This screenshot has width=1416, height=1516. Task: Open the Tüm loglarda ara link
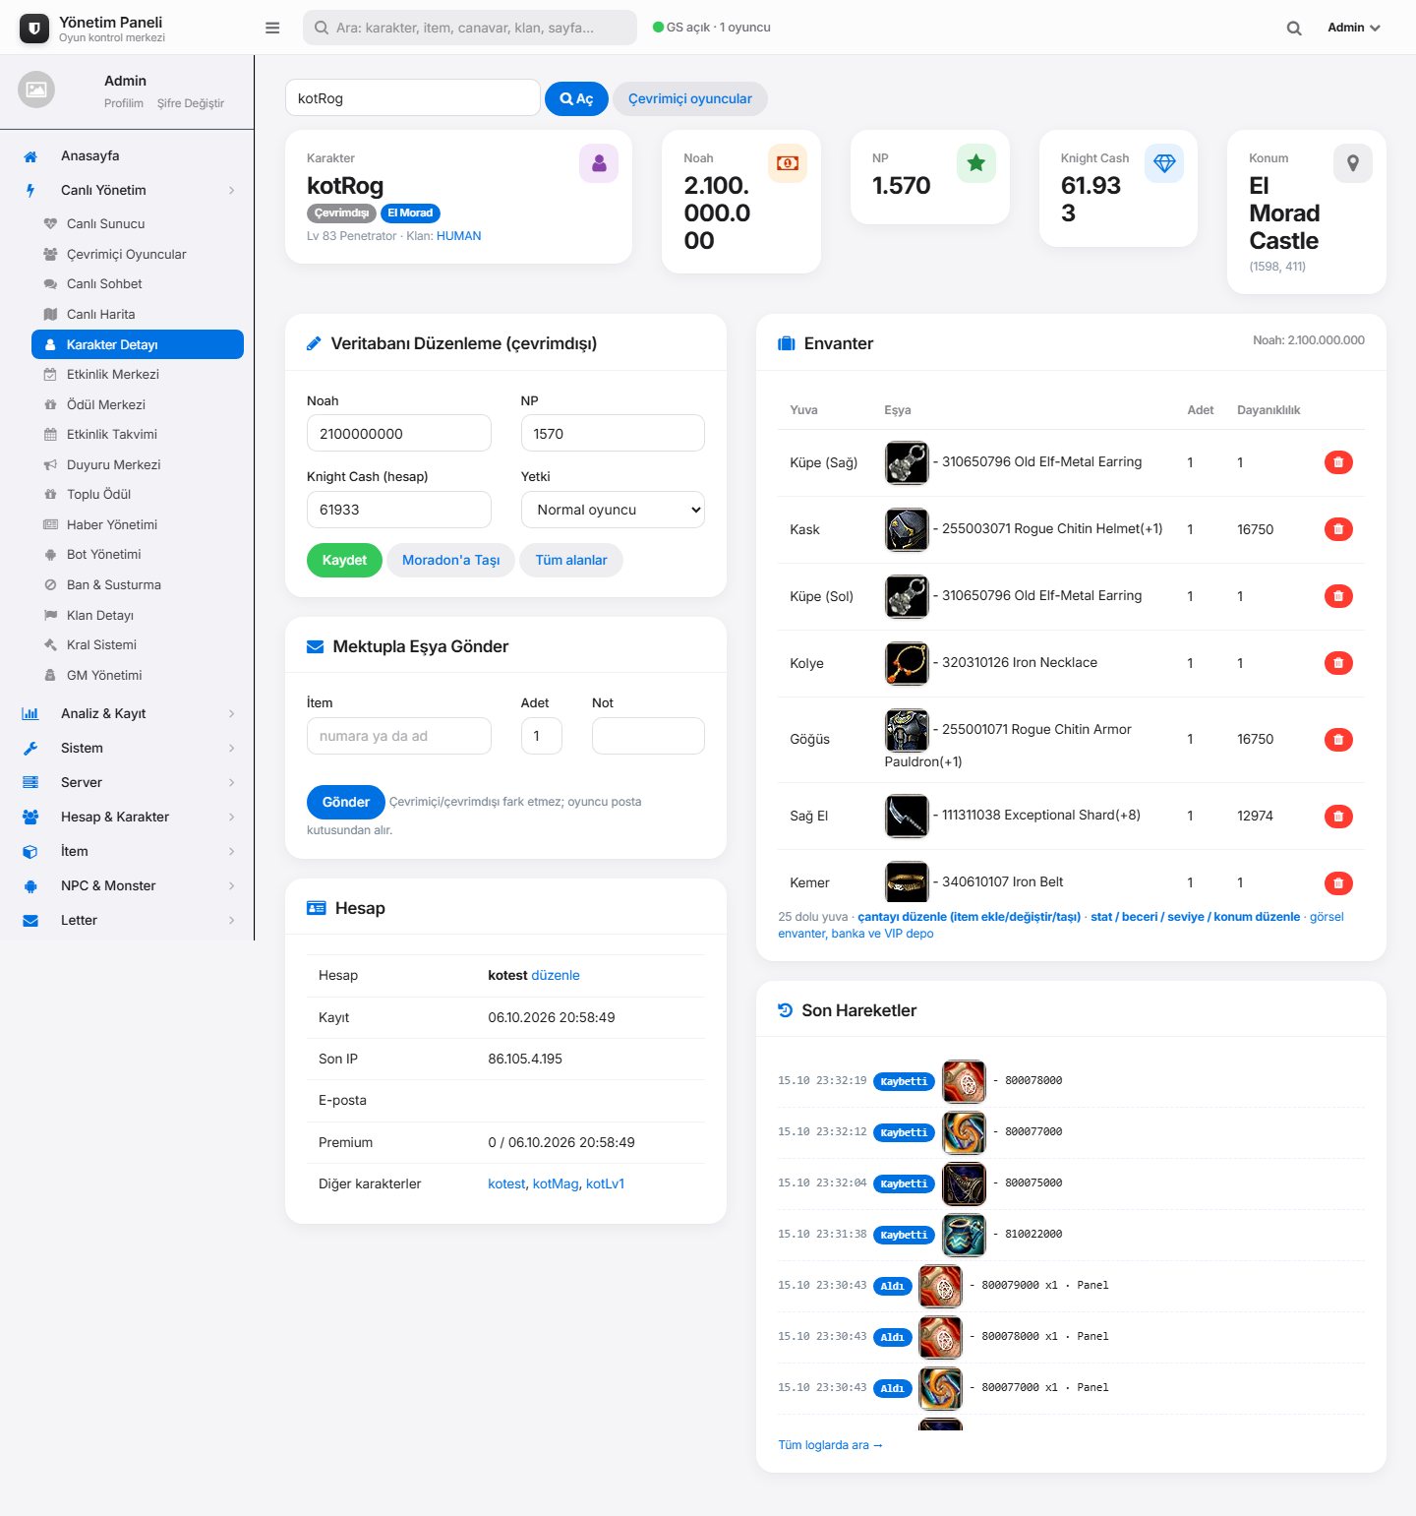tap(830, 1445)
